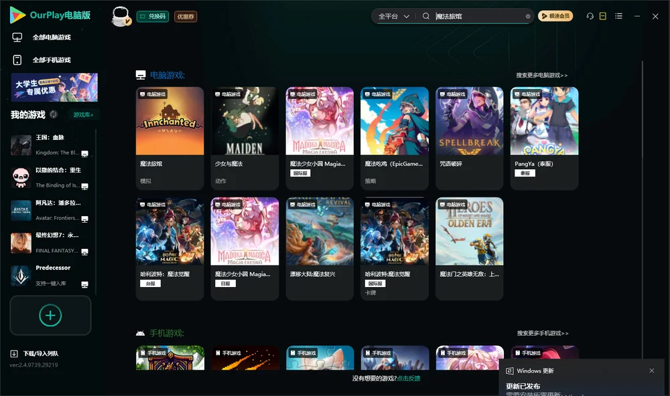Open the 咒语破碎 Spellbreak card
The image size is (670, 396).
(x=470, y=138)
